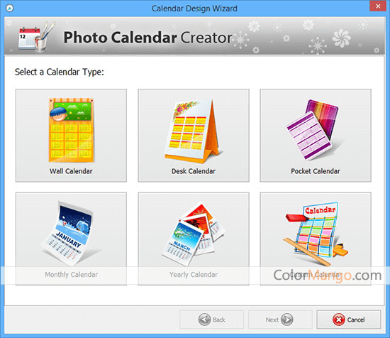Screen dimensions: 390x338
Task: Click the title bar application icon
Action: pos(10,9)
